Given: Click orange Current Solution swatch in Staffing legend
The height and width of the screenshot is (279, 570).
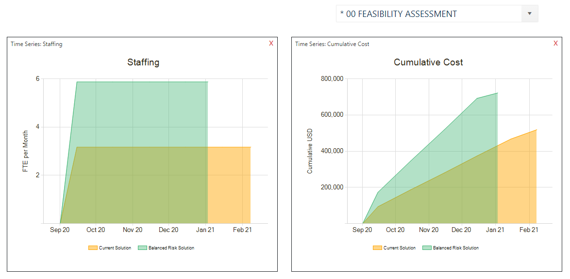Looking at the screenshot, I should pyautogui.click(x=93, y=248).
